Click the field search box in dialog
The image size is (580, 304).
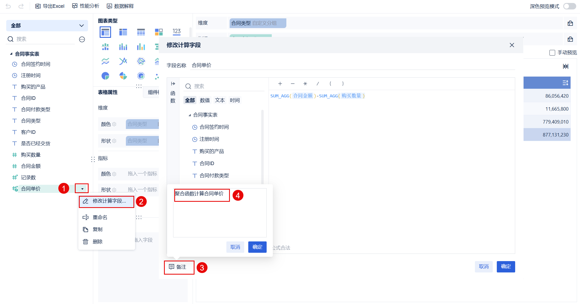click(224, 86)
